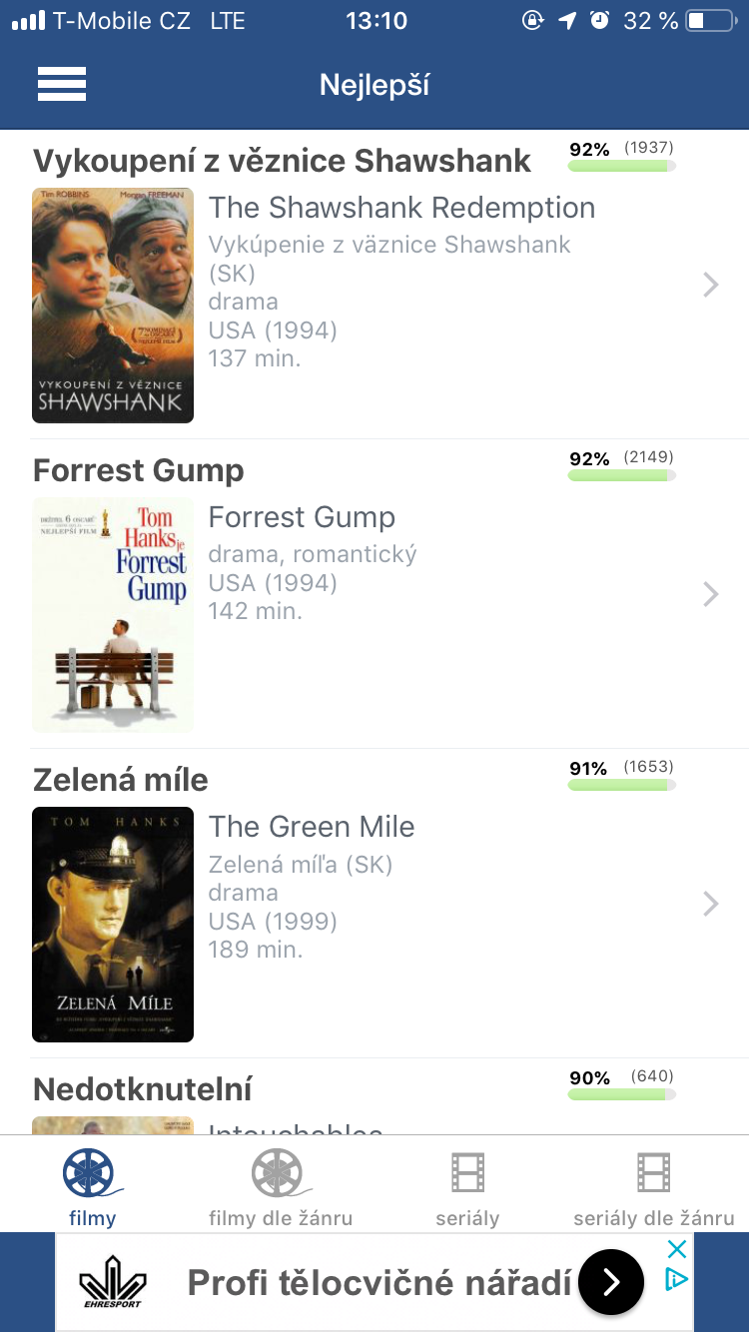Open the Vykoupení z věznice Shawshank title

(282, 161)
